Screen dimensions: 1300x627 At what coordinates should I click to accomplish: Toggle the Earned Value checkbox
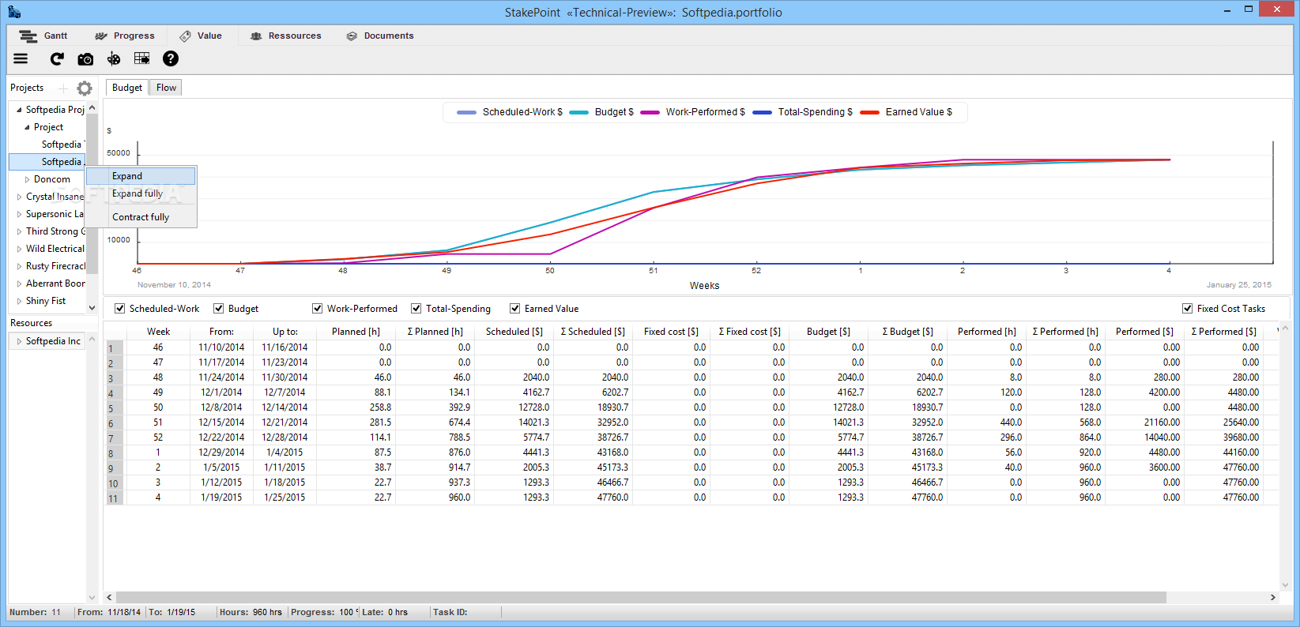[x=515, y=309]
